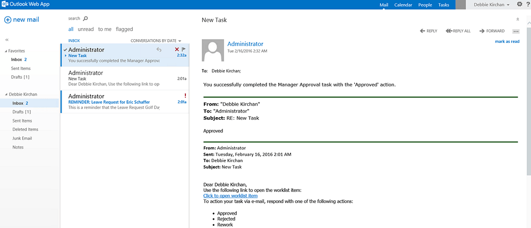
Task: Click the reply arrow icon in the message list
Action: point(159,49)
